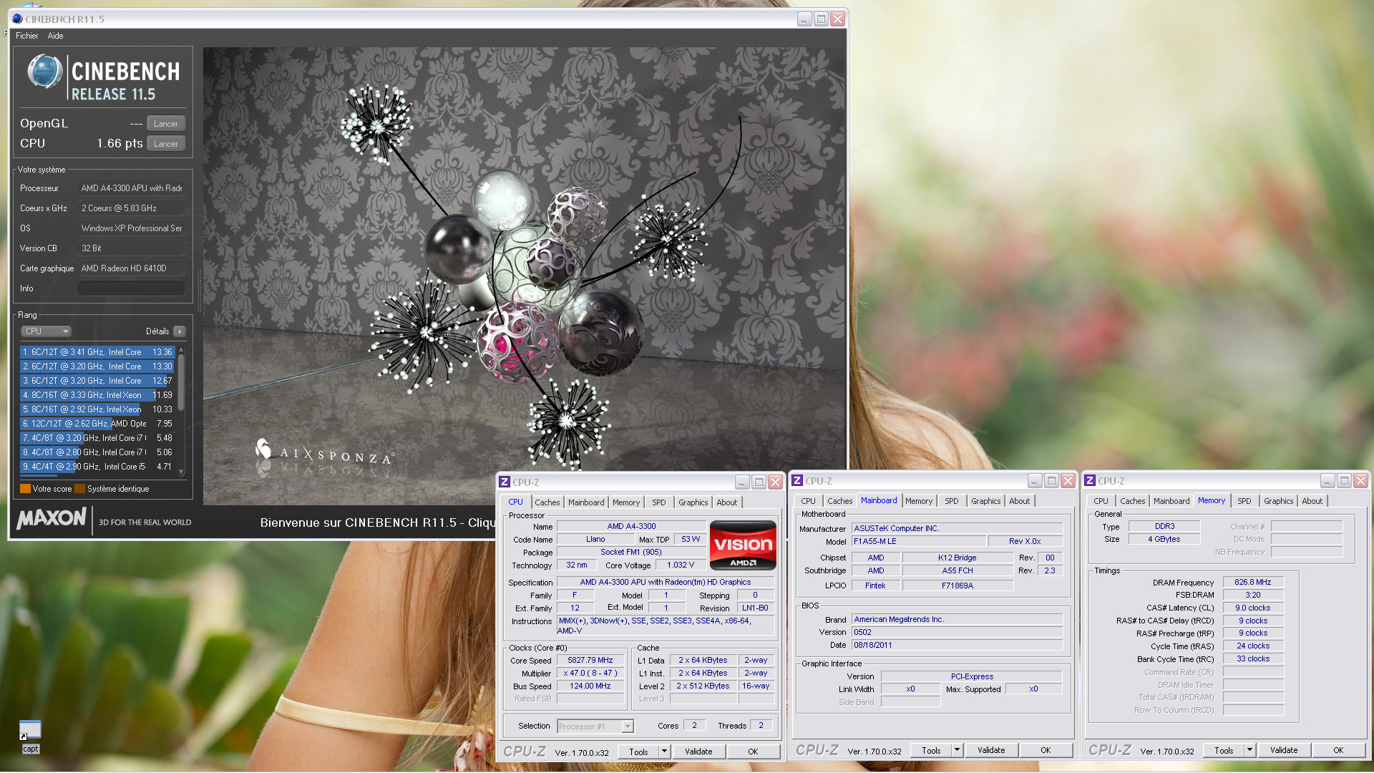The height and width of the screenshot is (773, 1374).
Task: Click Validate in right CPU-Z window
Action: click(1284, 750)
